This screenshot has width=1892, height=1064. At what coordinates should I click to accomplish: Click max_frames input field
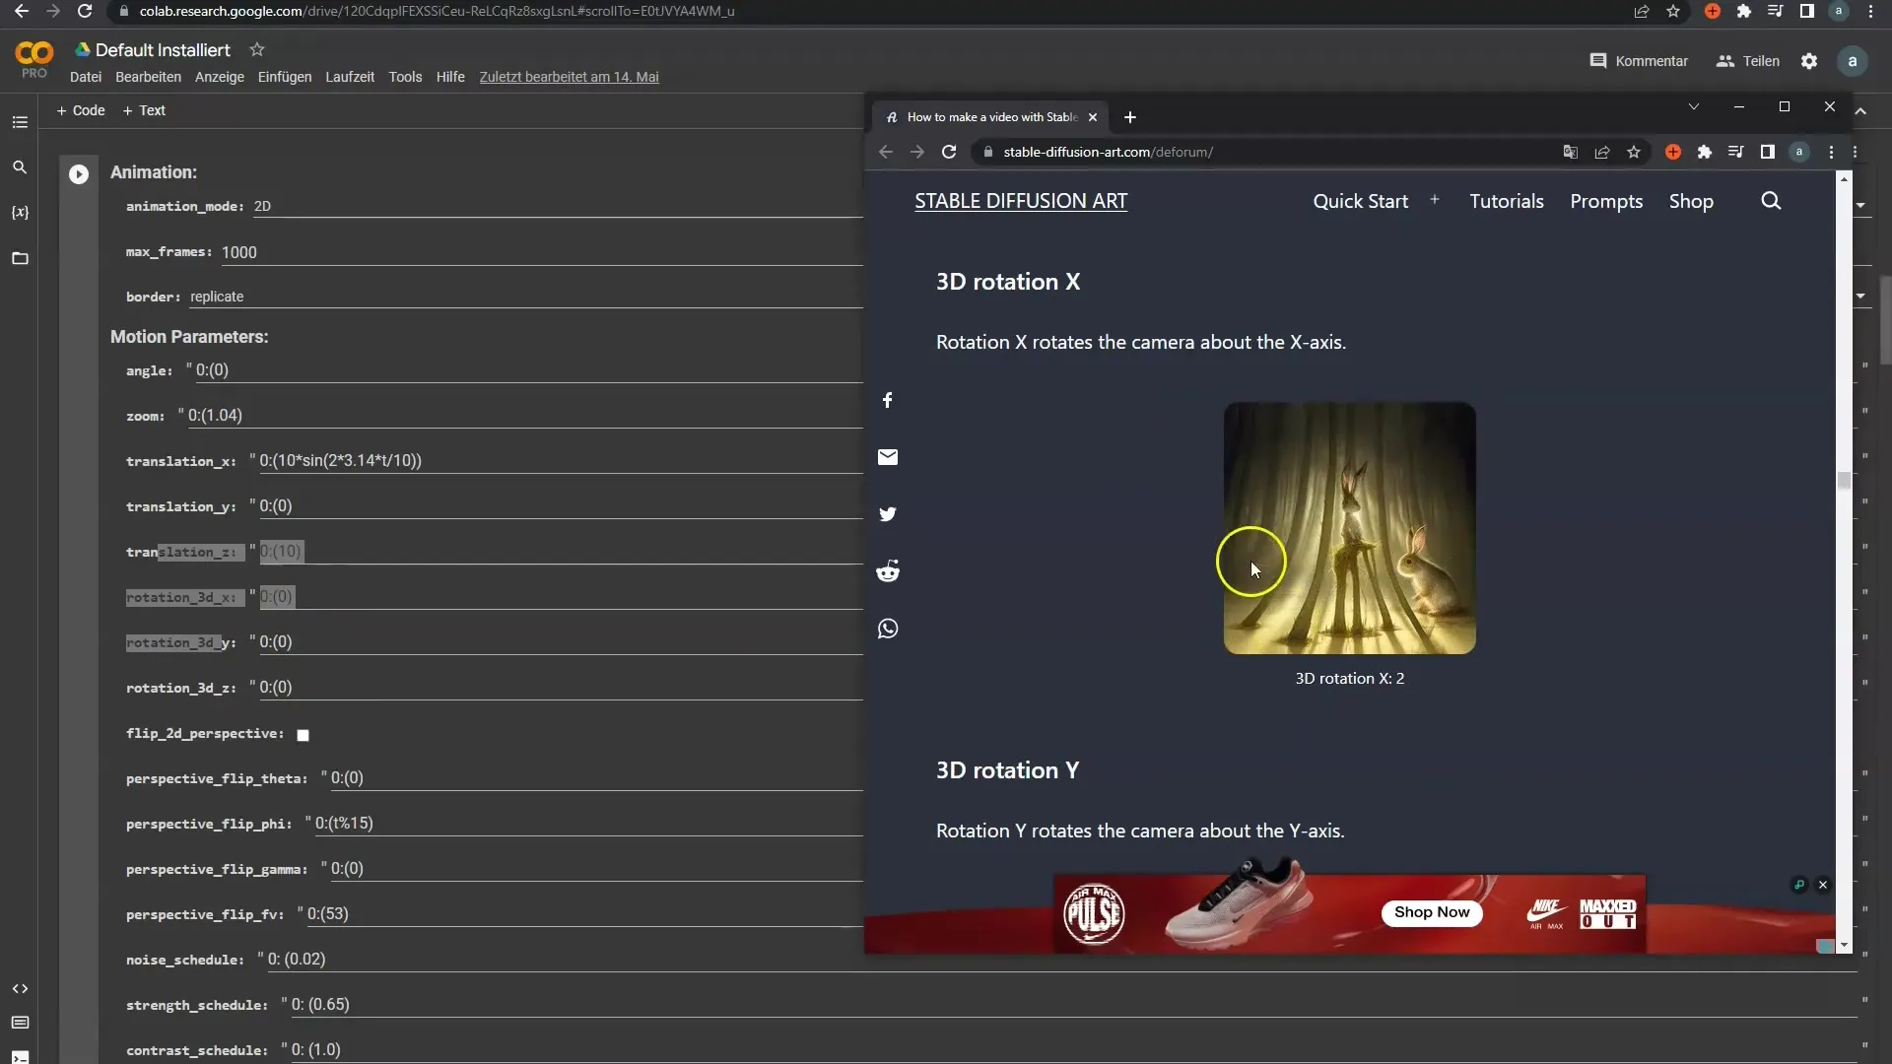(542, 252)
